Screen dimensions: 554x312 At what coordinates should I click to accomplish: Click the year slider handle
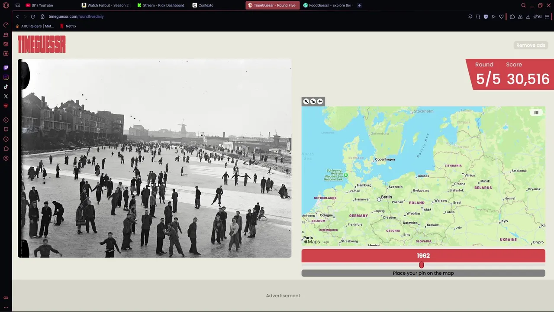(x=422, y=265)
